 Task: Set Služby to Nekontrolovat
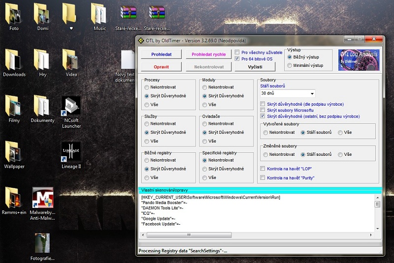(147, 124)
